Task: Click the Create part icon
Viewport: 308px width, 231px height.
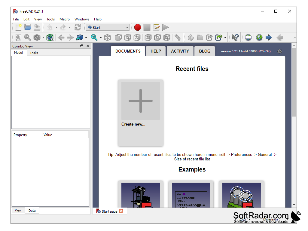Action: coord(191,38)
